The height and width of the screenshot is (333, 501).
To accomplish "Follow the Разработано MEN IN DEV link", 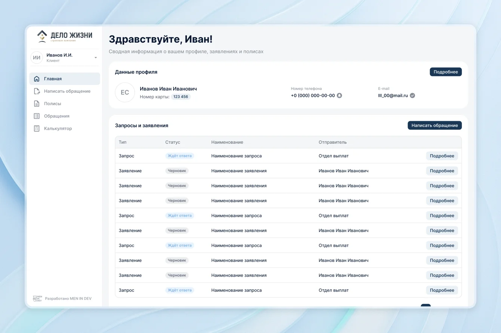I will (68, 299).
